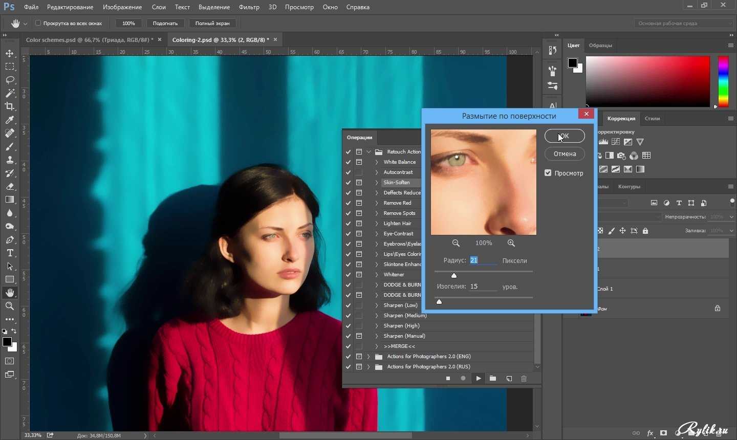
Task: Select the Lasso tool
Action: [10, 80]
